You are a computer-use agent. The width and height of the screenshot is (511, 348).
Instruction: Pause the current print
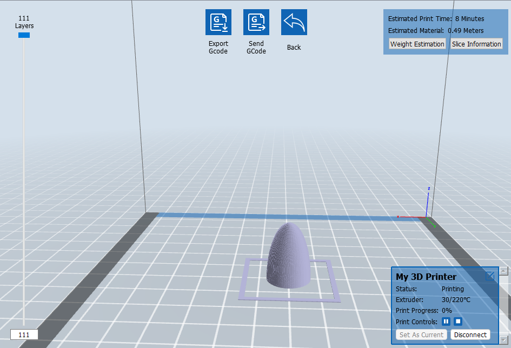point(446,322)
